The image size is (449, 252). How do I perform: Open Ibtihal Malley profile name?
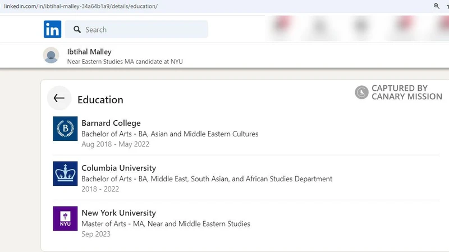(89, 52)
